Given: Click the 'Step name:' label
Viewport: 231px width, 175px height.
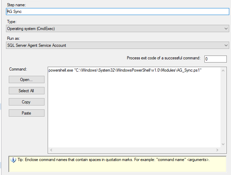Looking at the screenshot, I should coord(16,5).
